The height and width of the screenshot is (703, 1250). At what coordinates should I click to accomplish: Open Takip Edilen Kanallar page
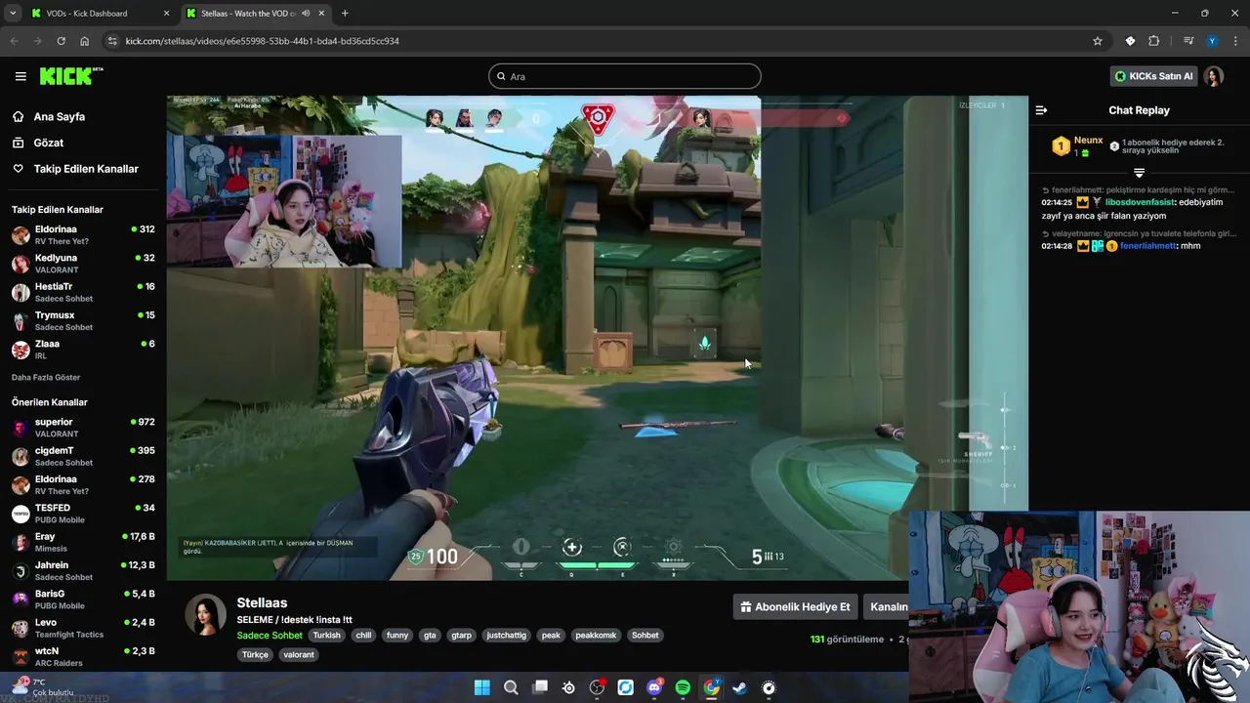[75, 169]
